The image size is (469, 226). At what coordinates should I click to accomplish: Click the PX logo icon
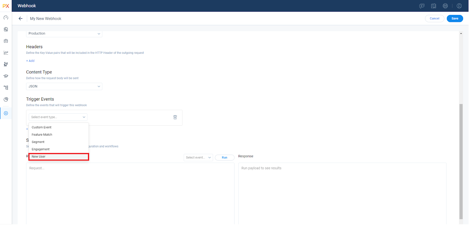click(x=6, y=6)
